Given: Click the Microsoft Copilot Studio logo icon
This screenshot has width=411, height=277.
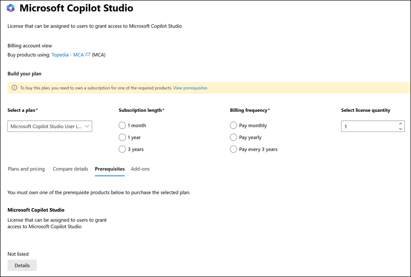Looking at the screenshot, I should (11, 8).
